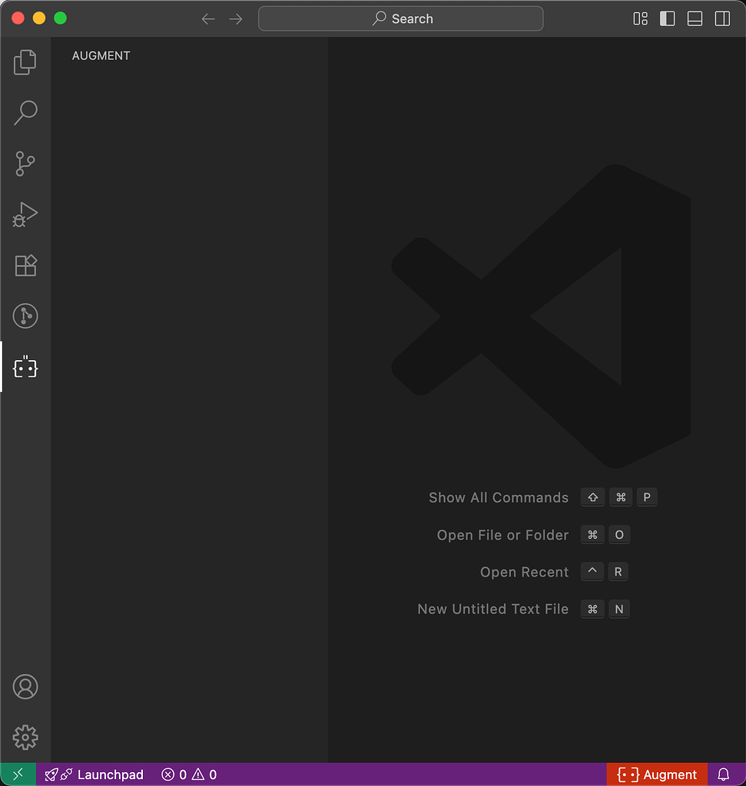Open the Explorer view in activity bar

[25, 62]
